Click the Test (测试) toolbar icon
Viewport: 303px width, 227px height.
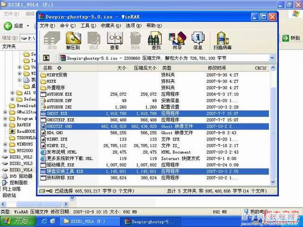tap(94, 41)
